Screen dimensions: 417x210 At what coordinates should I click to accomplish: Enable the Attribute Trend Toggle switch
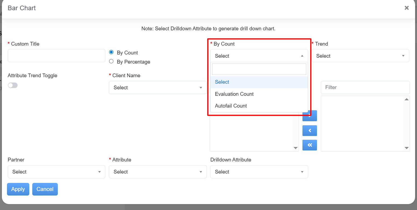point(13,85)
